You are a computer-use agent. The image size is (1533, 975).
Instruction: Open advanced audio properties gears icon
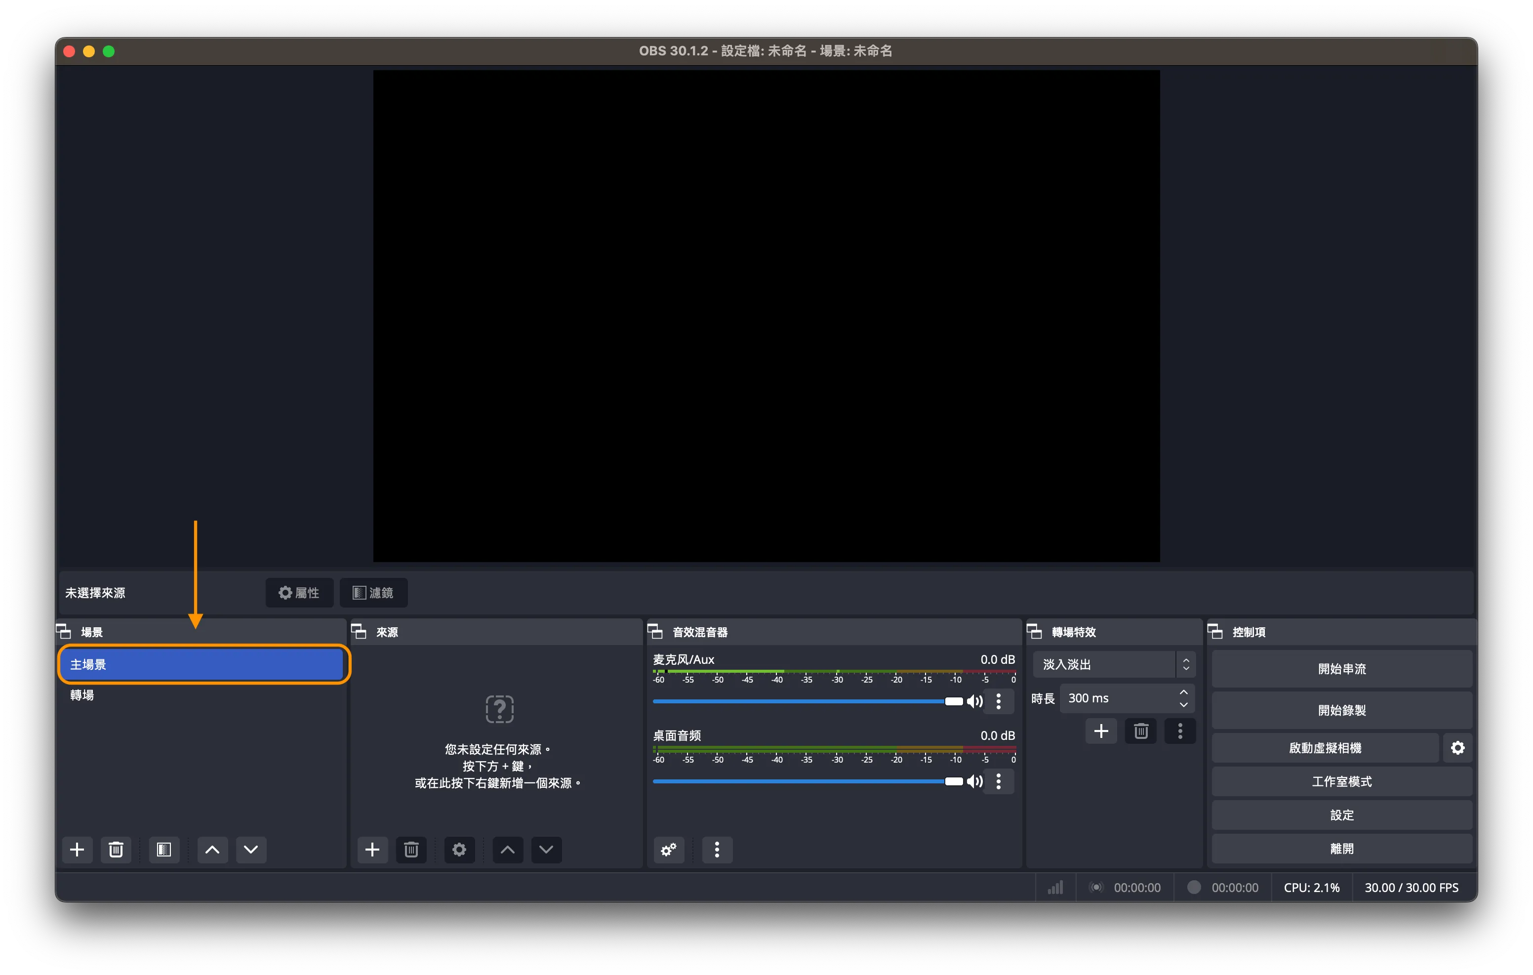[x=668, y=850]
